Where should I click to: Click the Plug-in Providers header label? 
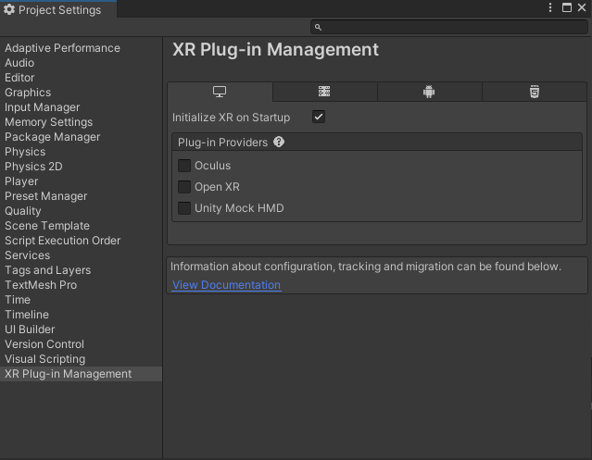tap(222, 143)
